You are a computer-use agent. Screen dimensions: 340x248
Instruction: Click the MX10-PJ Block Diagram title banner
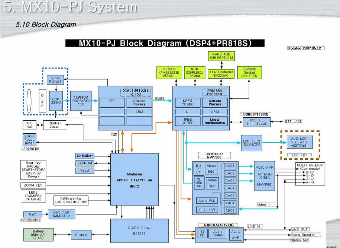pyautogui.click(x=165, y=43)
